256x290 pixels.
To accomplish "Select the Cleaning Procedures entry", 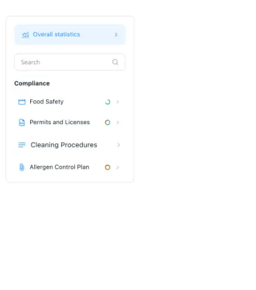I will [70, 145].
